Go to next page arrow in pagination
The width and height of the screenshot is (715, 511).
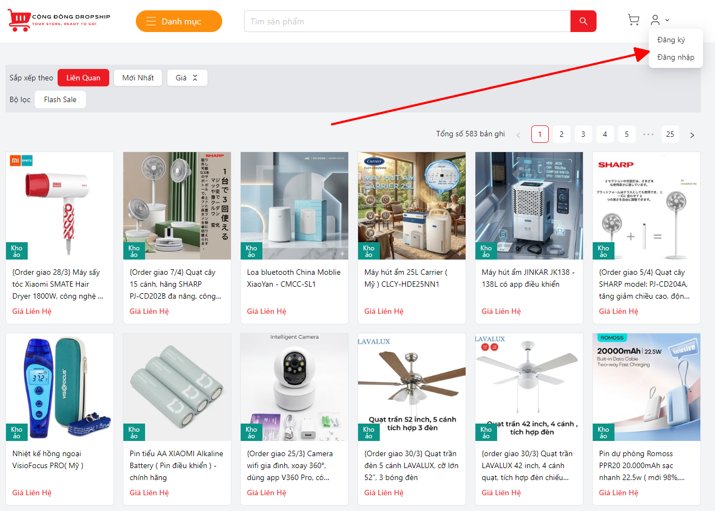coord(692,135)
